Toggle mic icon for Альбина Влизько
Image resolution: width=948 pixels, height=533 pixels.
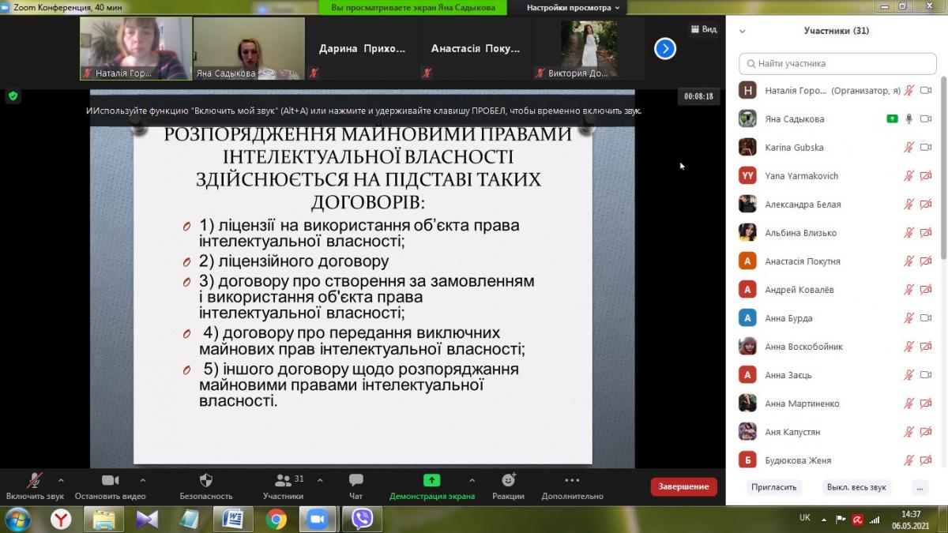909,233
